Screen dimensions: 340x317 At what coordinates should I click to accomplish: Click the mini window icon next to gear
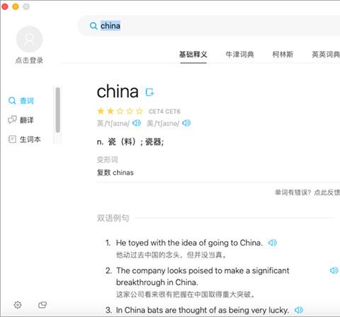point(42,305)
